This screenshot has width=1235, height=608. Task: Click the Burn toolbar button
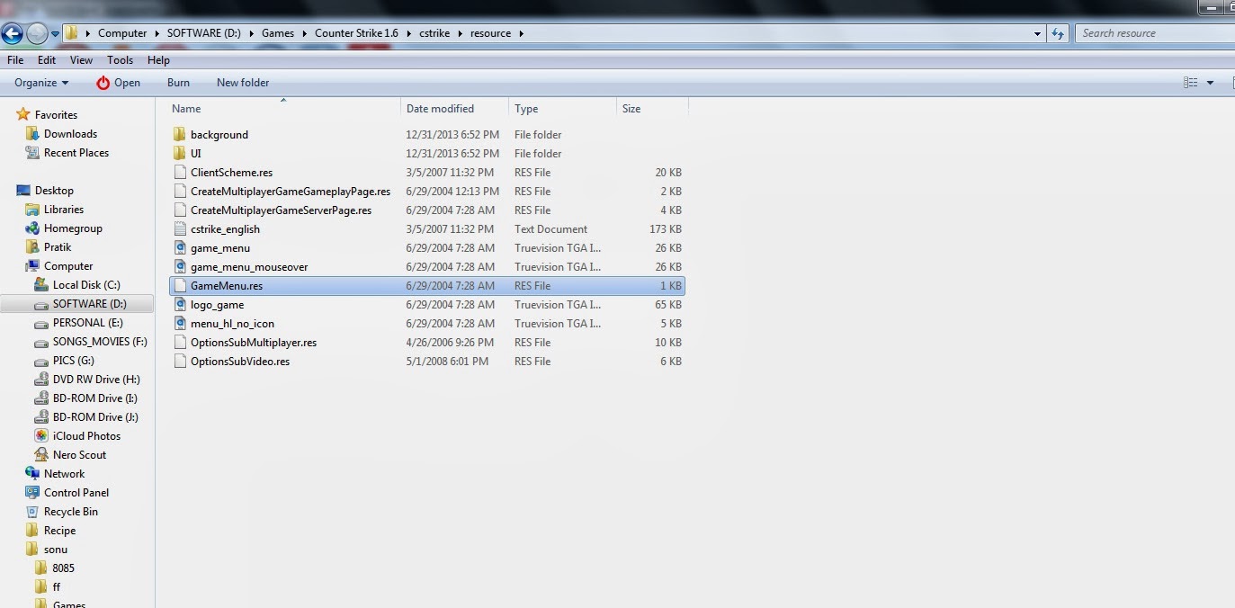[x=178, y=83]
